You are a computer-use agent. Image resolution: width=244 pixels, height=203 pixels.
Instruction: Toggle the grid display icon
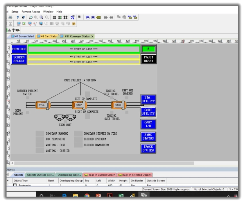(x=54, y=17)
